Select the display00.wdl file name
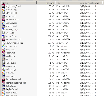Image resolution: width=104 pixels, height=96 pixels. 12,89
